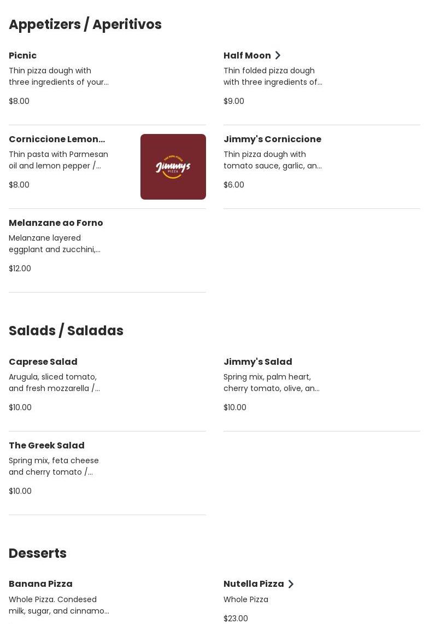
Task: Expand the Half Moon chevron arrow
Action: (278, 55)
